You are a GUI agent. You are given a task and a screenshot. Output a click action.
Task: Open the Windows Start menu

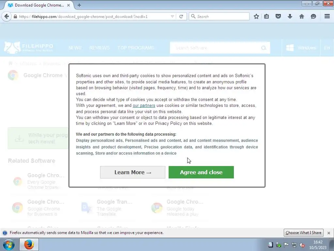(8, 244)
